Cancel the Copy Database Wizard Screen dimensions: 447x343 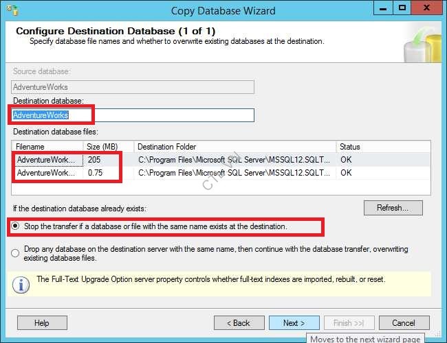pyautogui.click(x=404, y=322)
